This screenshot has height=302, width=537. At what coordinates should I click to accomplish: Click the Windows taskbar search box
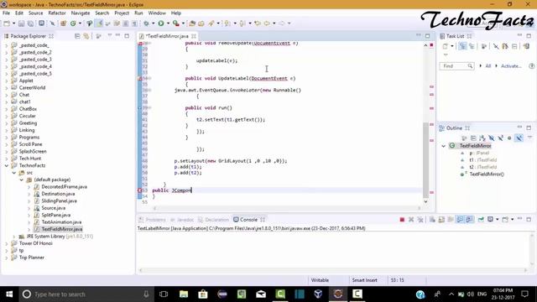(86, 294)
